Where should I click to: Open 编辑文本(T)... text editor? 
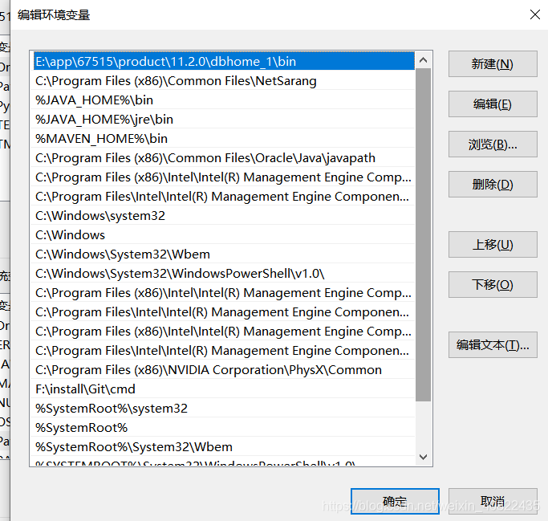pyautogui.click(x=493, y=344)
